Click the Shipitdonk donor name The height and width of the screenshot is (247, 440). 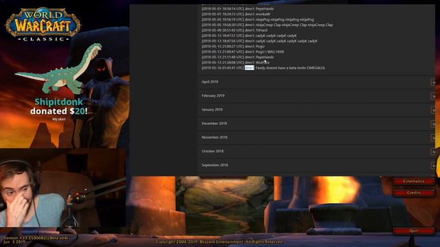pos(59,102)
